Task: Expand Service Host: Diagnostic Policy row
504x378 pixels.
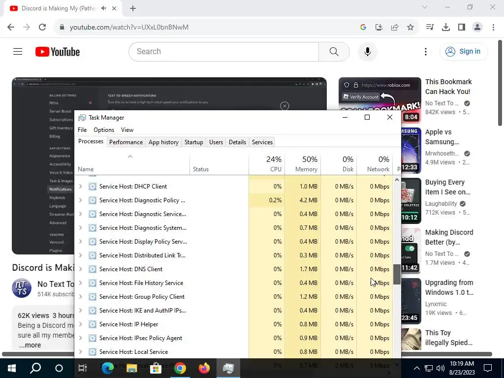Action: [x=80, y=200]
